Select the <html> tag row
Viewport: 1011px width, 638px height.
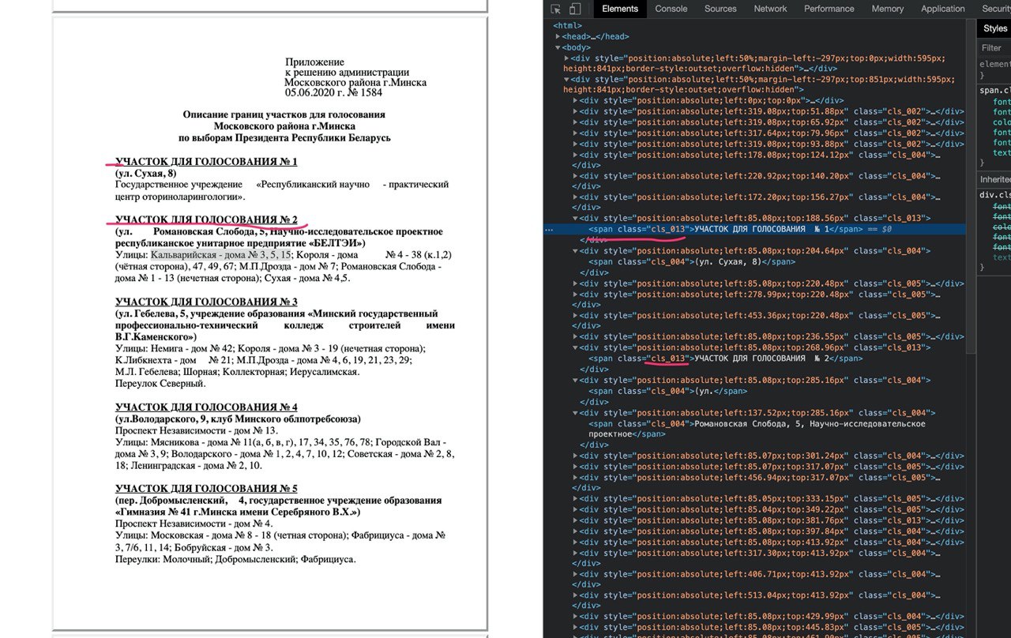[x=567, y=25]
